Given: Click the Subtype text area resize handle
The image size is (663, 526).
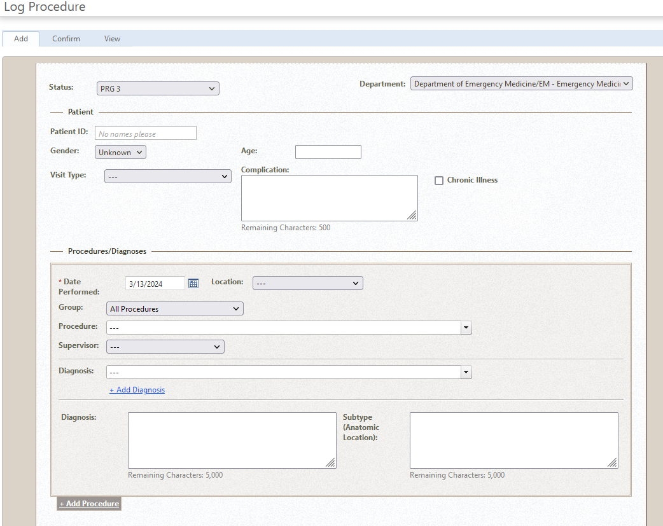Looking at the screenshot, I should [x=613, y=464].
